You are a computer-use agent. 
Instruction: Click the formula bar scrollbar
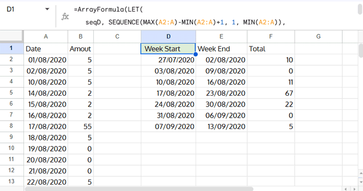(x=360, y=9)
